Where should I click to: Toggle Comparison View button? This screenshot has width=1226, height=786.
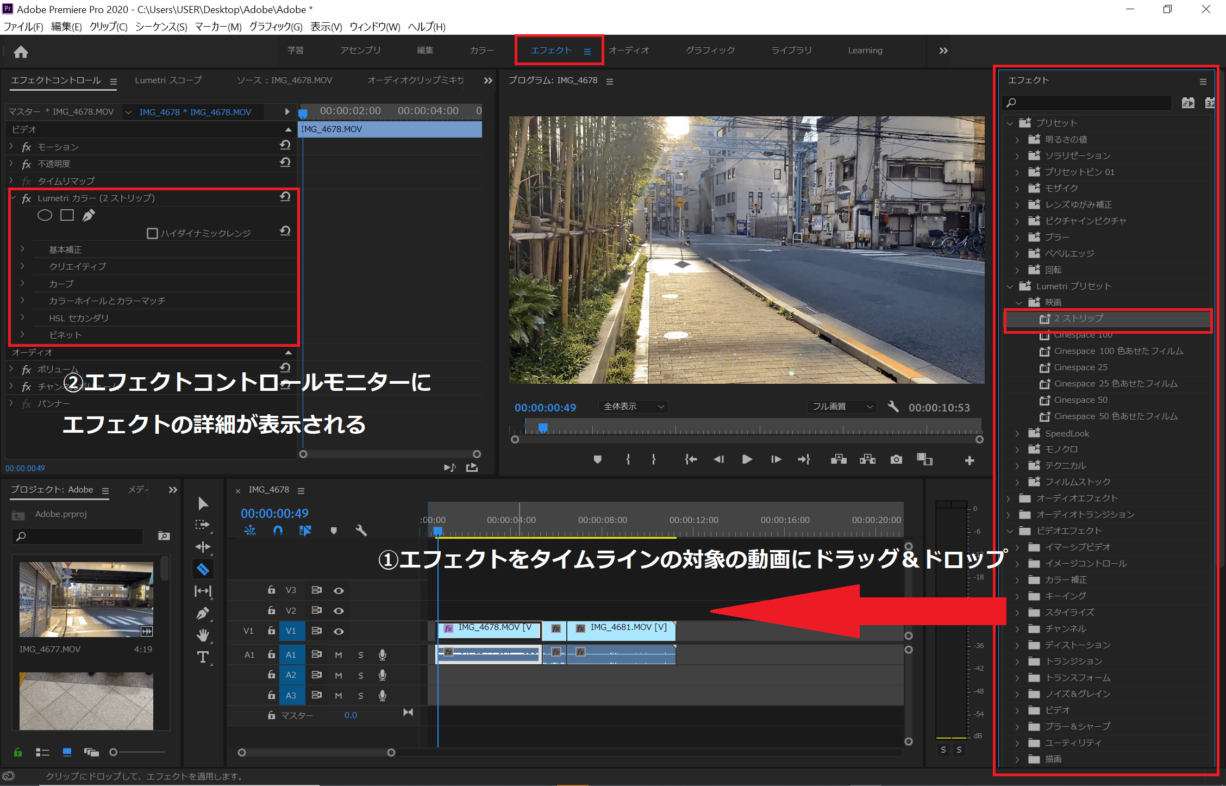tap(924, 459)
